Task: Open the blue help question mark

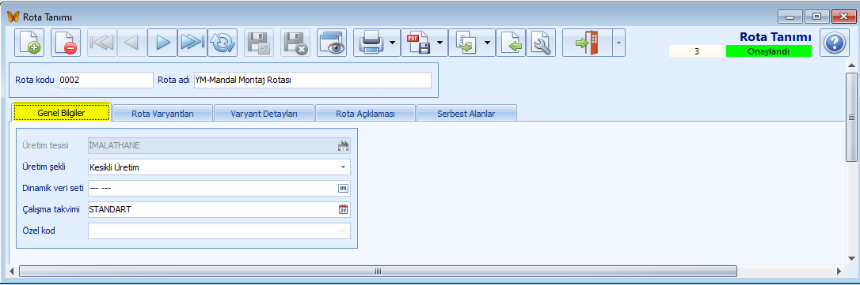Action: click(834, 43)
